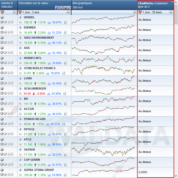Screen dimensions: 178x178
Task: Click small triangle menu in ChaiKinOsc header corner
Action: click(x=172, y=2)
